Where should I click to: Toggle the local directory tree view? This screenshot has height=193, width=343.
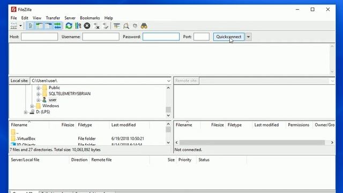pos(39,26)
